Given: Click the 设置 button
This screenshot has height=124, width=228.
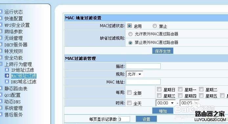Looking at the screenshot, I should 146,119.
